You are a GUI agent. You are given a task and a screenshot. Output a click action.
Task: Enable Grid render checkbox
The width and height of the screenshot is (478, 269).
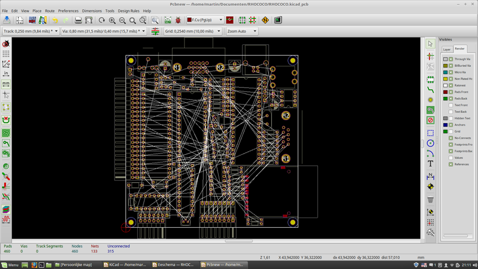(x=451, y=132)
